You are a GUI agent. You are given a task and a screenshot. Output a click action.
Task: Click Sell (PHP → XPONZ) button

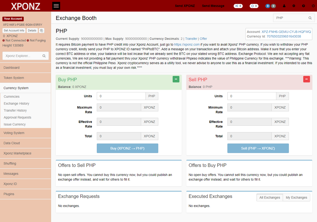pos(258,148)
